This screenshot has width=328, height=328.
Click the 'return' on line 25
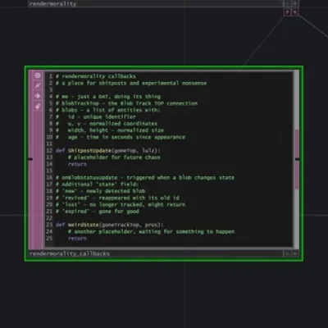77,239
